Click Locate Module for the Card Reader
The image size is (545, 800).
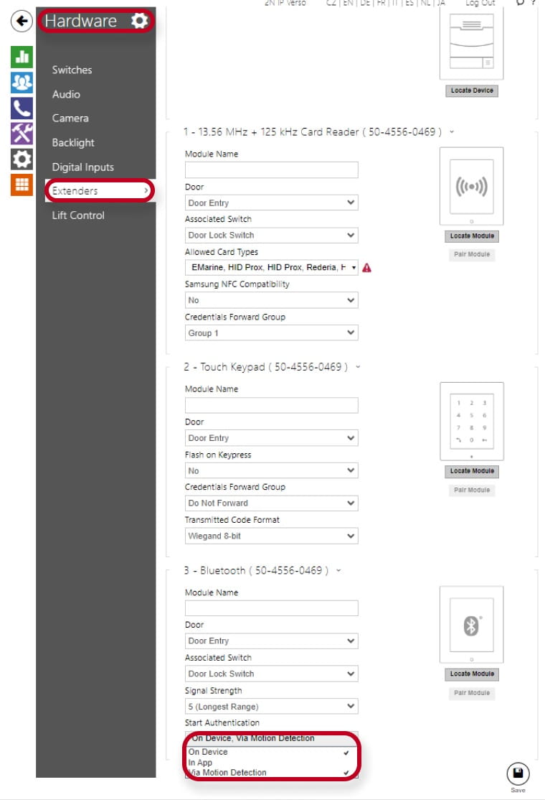tap(472, 236)
